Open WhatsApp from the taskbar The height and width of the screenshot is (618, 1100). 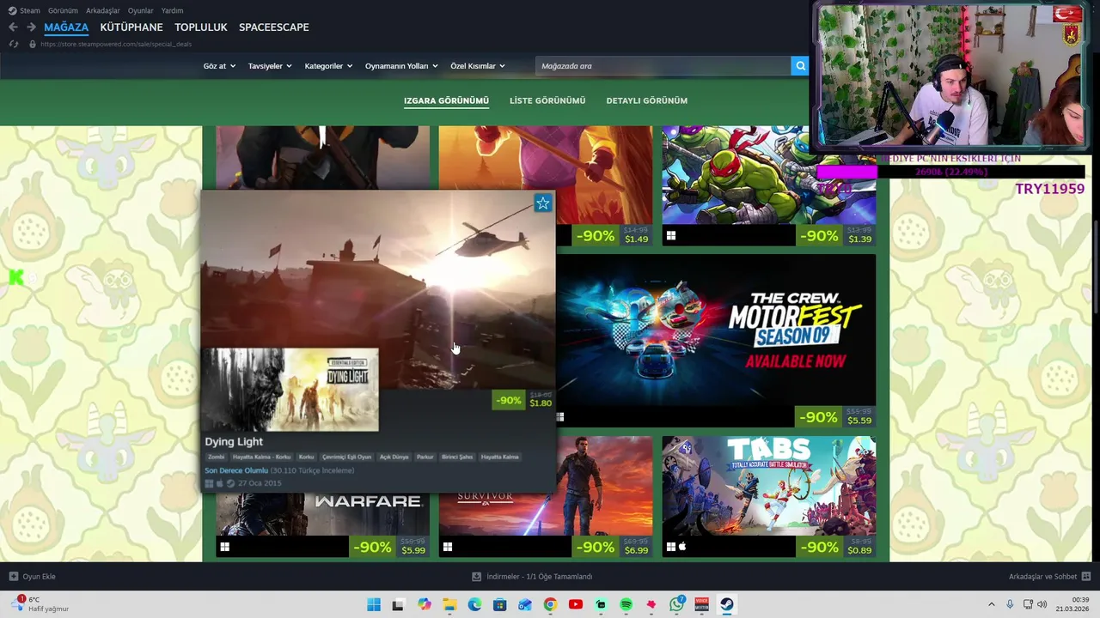tap(677, 603)
